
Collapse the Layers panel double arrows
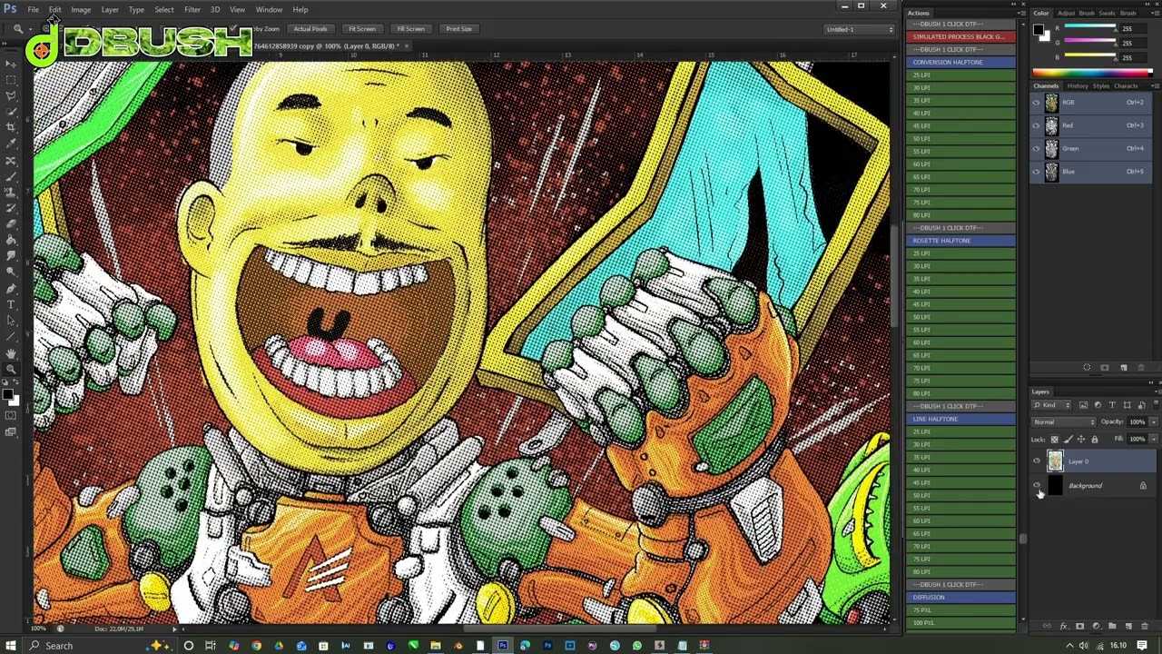pyautogui.click(x=1150, y=382)
